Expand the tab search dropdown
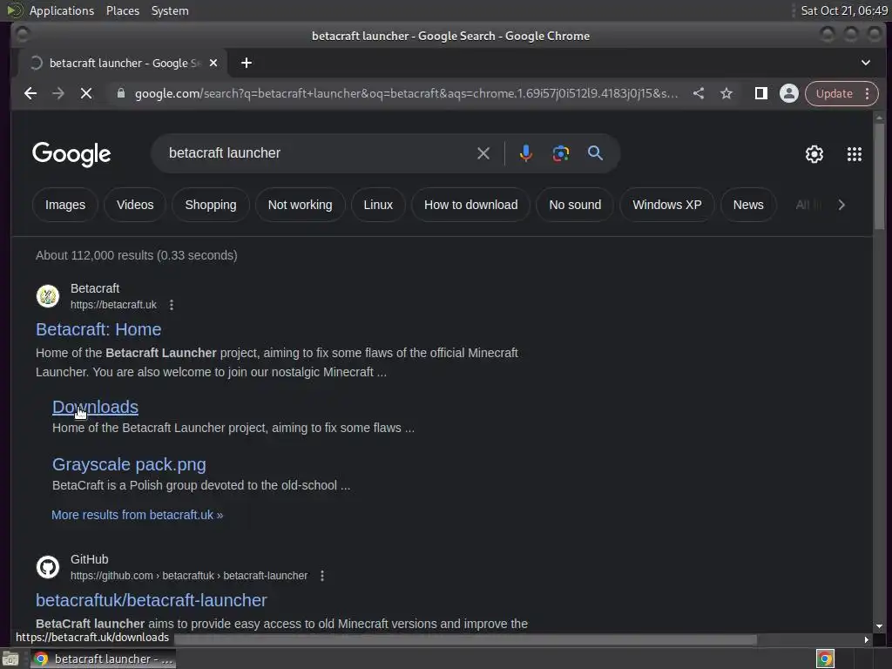 865,63
